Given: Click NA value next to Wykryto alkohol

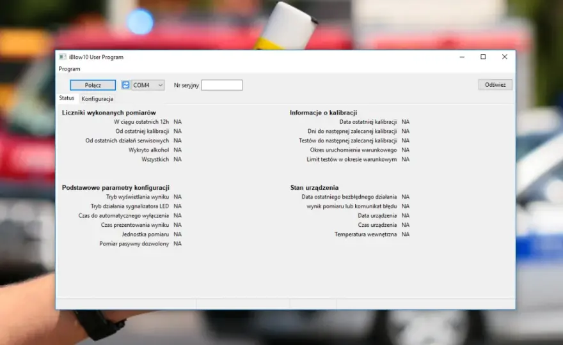Looking at the screenshot, I should (x=178, y=150).
